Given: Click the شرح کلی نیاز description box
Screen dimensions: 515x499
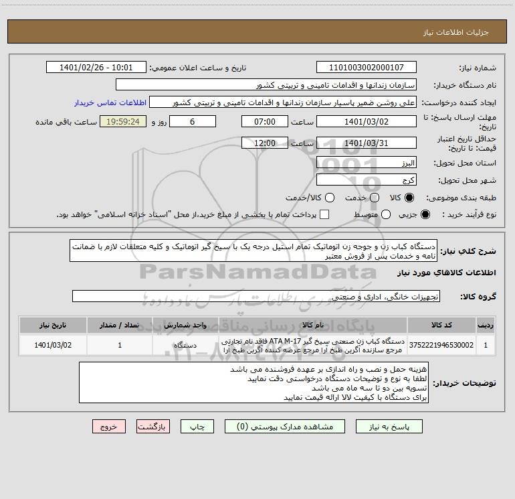Looking at the screenshot, I should click(x=253, y=251).
